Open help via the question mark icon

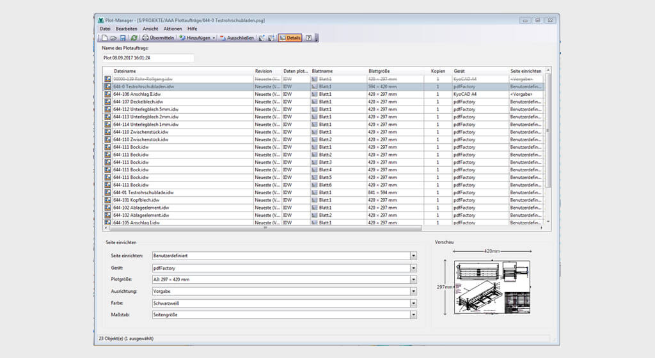(308, 38)
